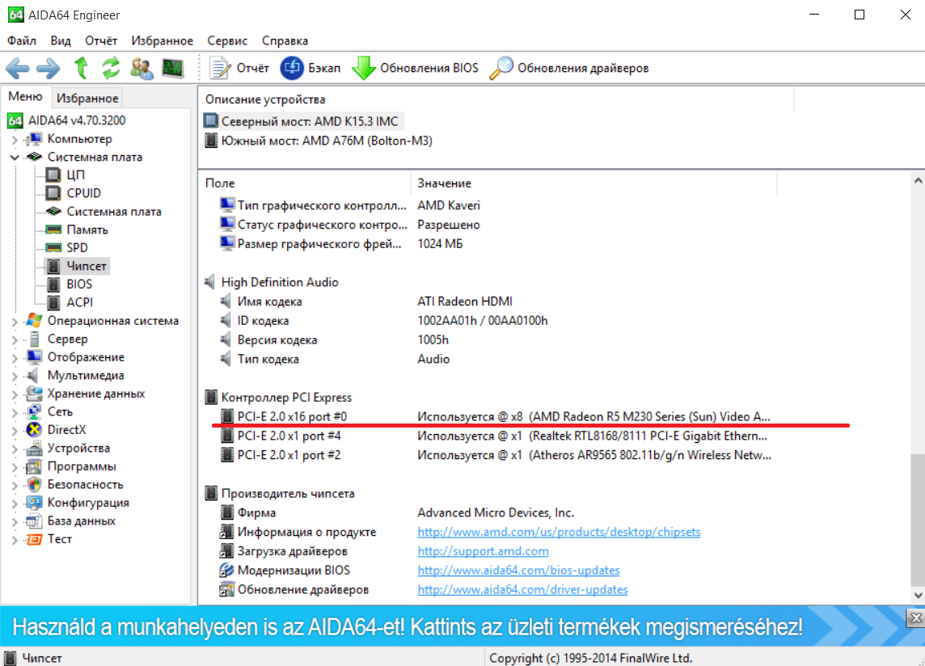The height and width of the screenshot is (666, 925).
Task: Select the Южный мост chip icon
Action: coord(210,141)
